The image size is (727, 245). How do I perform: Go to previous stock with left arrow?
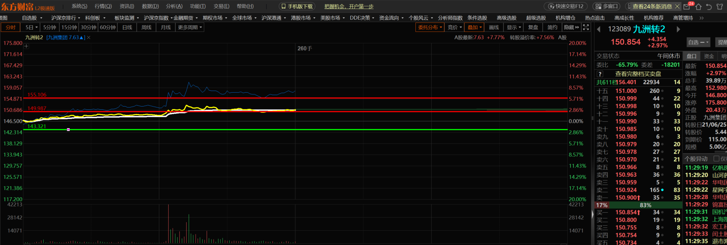tap(599, 29)
